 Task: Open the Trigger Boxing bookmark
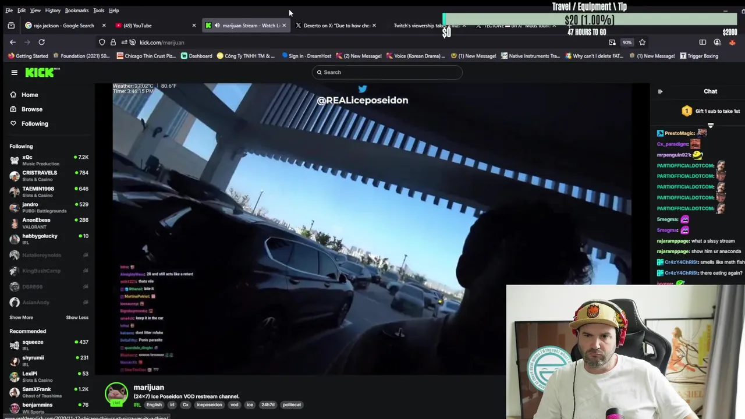pyautogui.click(x=699, y=56)
